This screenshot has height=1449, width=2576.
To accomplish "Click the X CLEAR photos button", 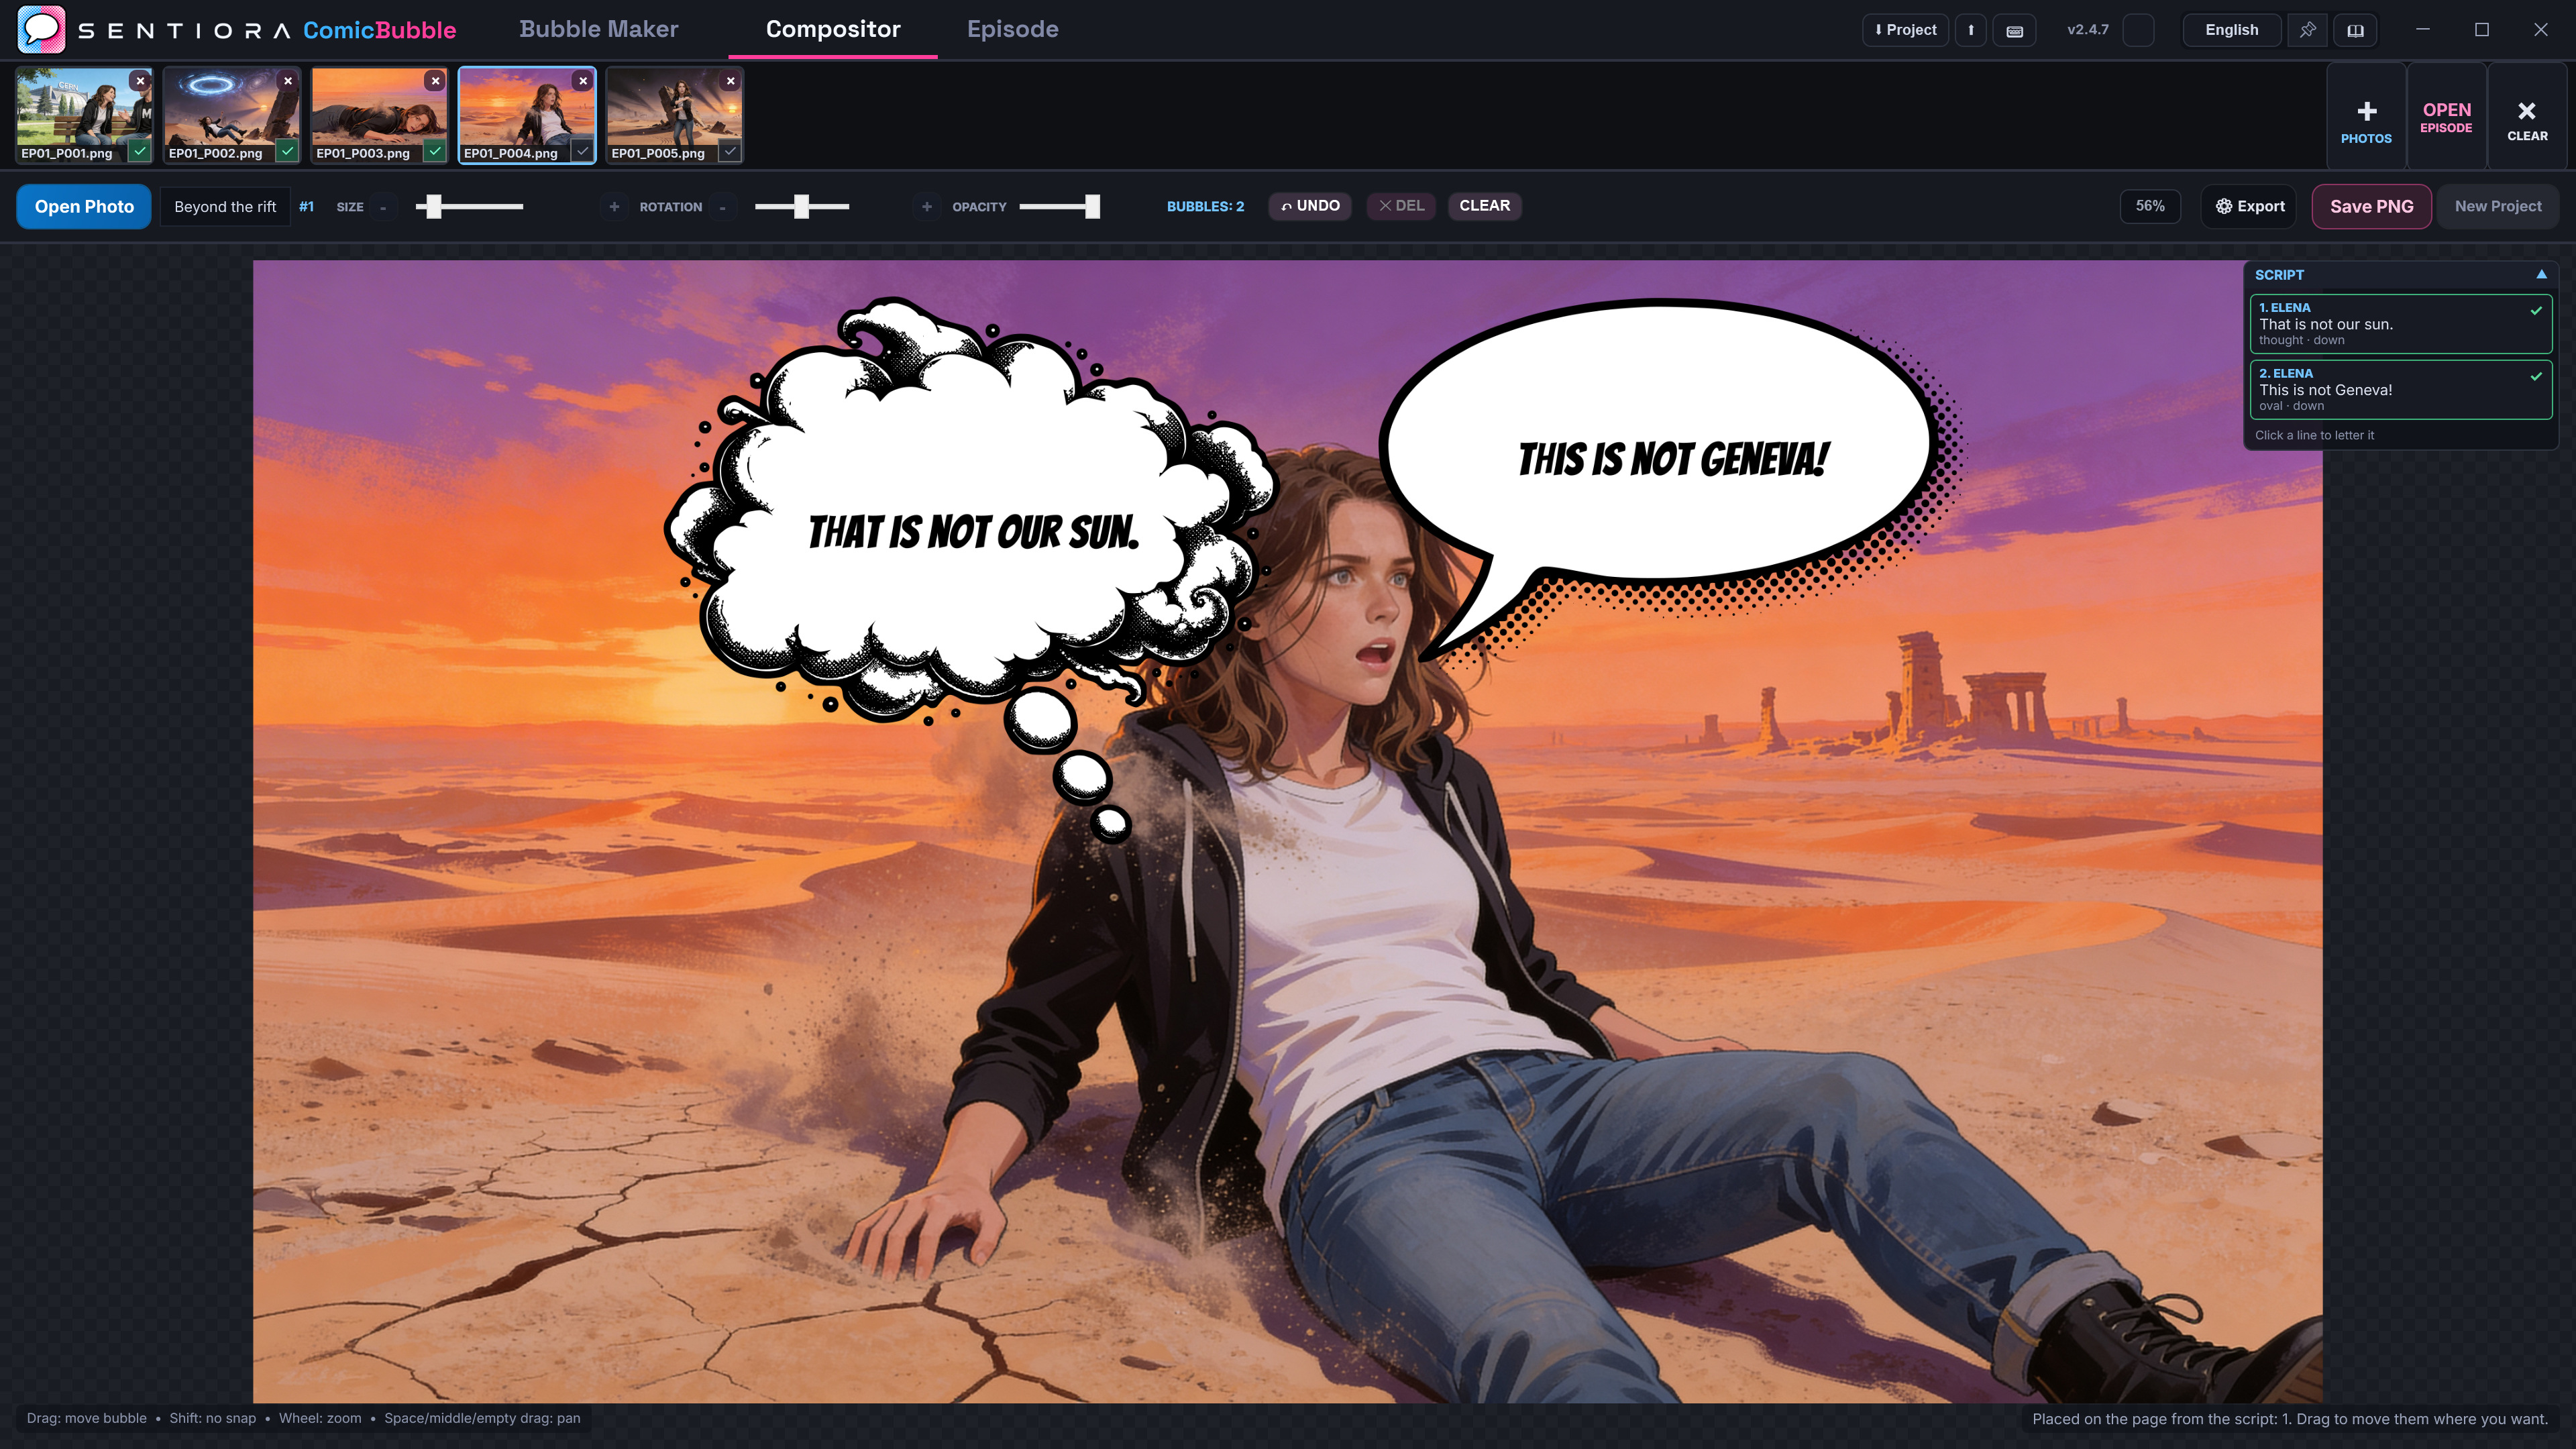I will pos(2526,117).
